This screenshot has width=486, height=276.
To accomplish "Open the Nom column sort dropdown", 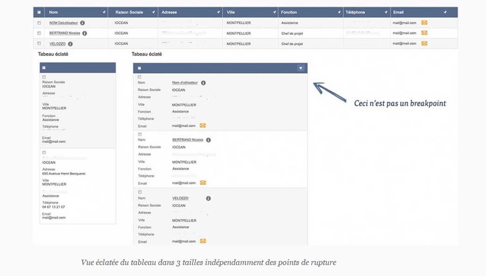I will pos(104,11).
